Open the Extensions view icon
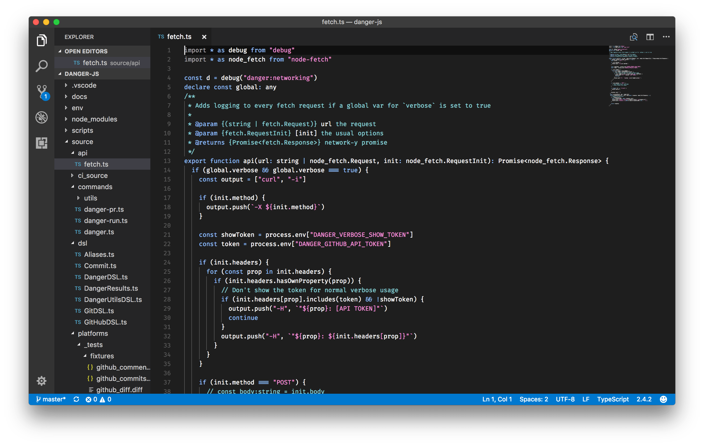Screen dimensions: 704x446 (42, 143)
